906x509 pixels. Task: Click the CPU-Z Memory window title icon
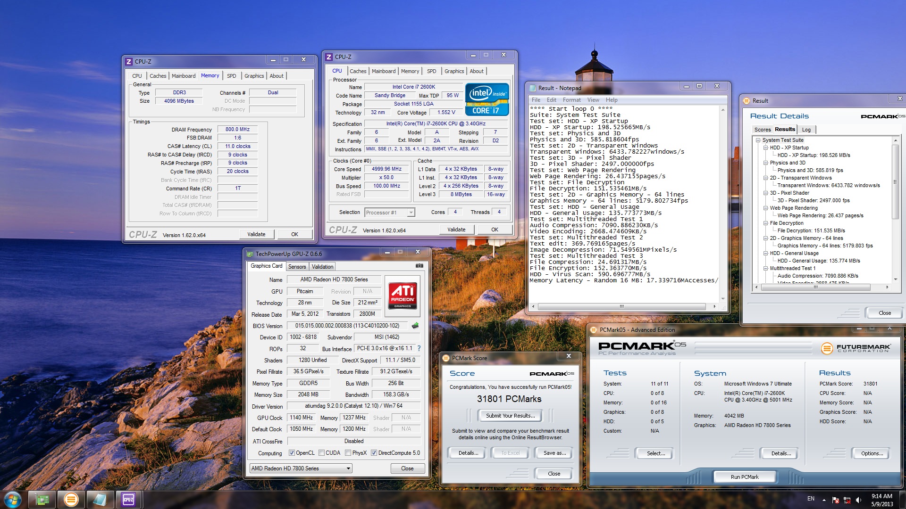pos(129,61)
